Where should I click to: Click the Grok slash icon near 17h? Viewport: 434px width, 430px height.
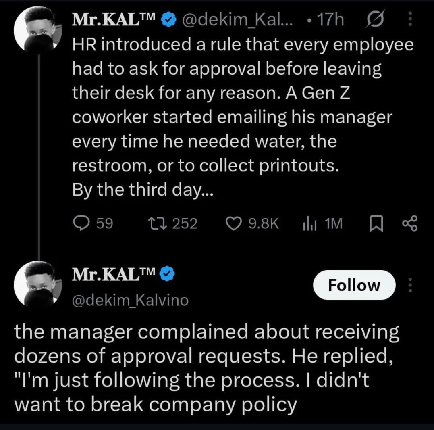click(375, 19)
